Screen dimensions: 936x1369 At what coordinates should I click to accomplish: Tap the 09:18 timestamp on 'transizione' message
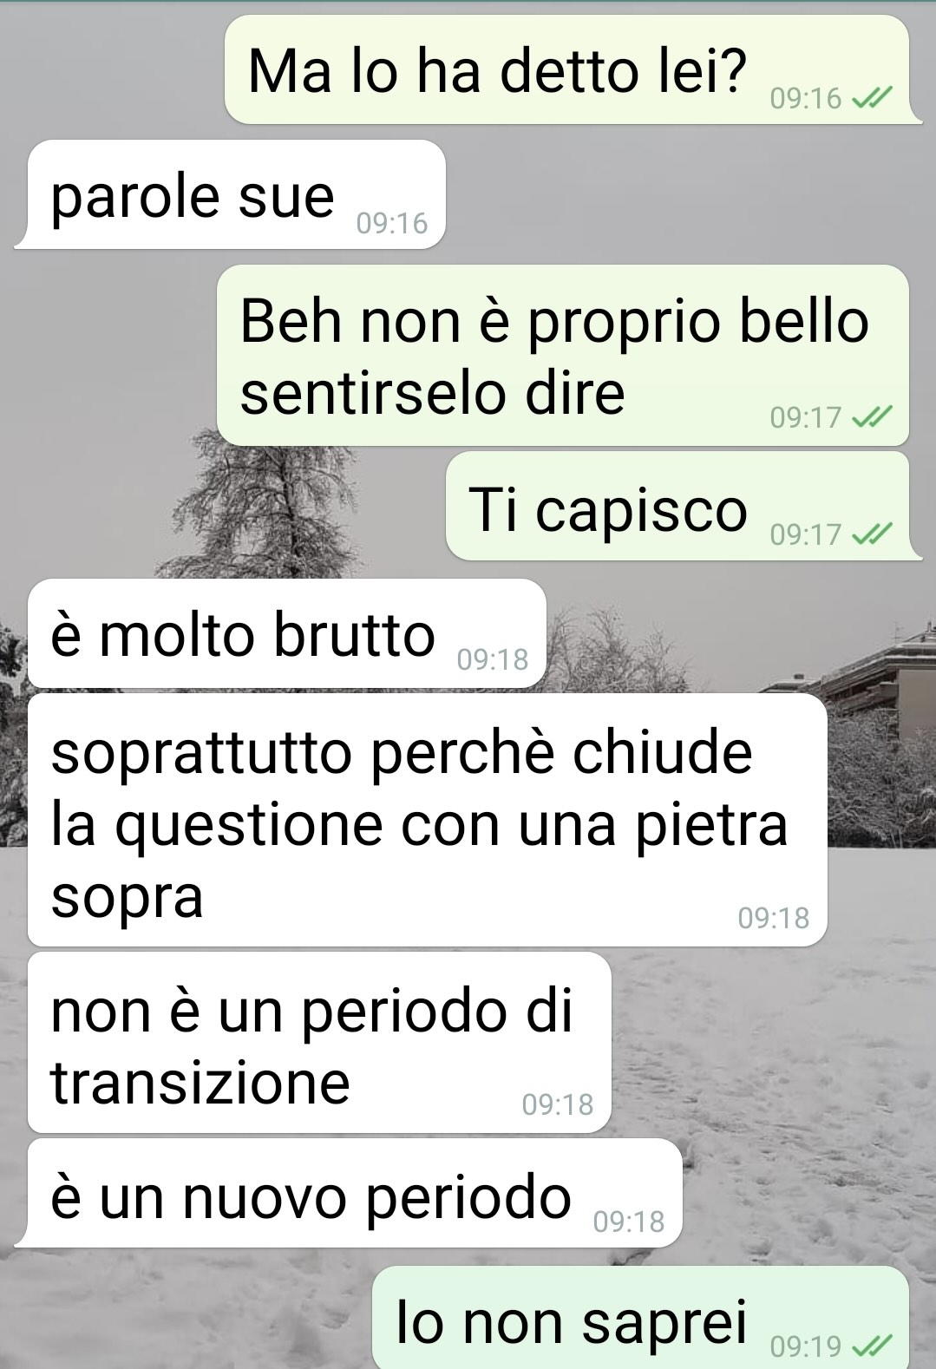tap(558, 1104)
